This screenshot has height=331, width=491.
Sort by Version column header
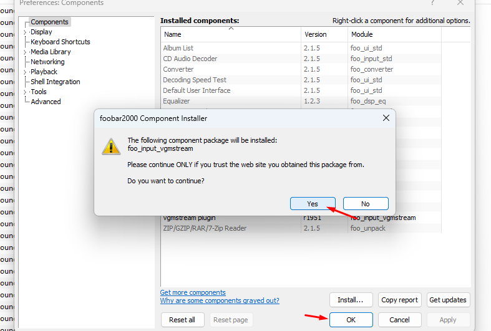point(324,34)
